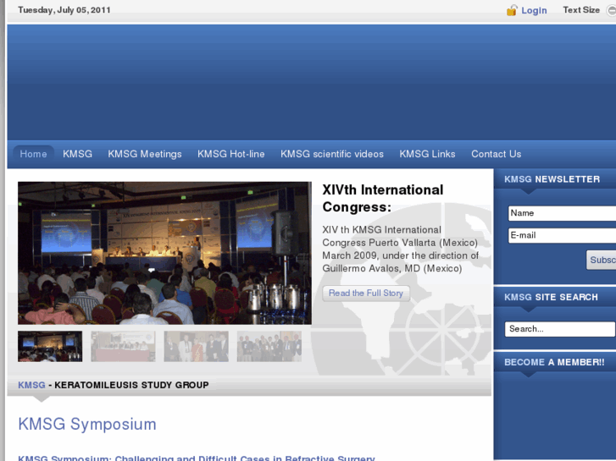Click the text Guillermo Avalos, MD (Mexico)

pos(392,268)
